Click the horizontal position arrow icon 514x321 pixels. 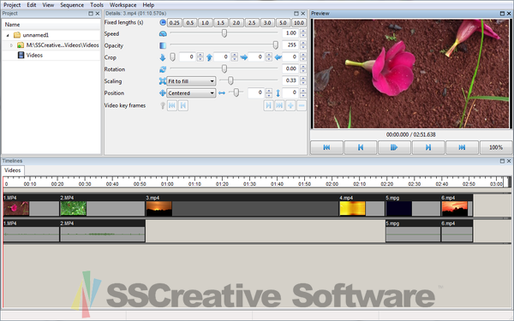(x=222, y=93)
